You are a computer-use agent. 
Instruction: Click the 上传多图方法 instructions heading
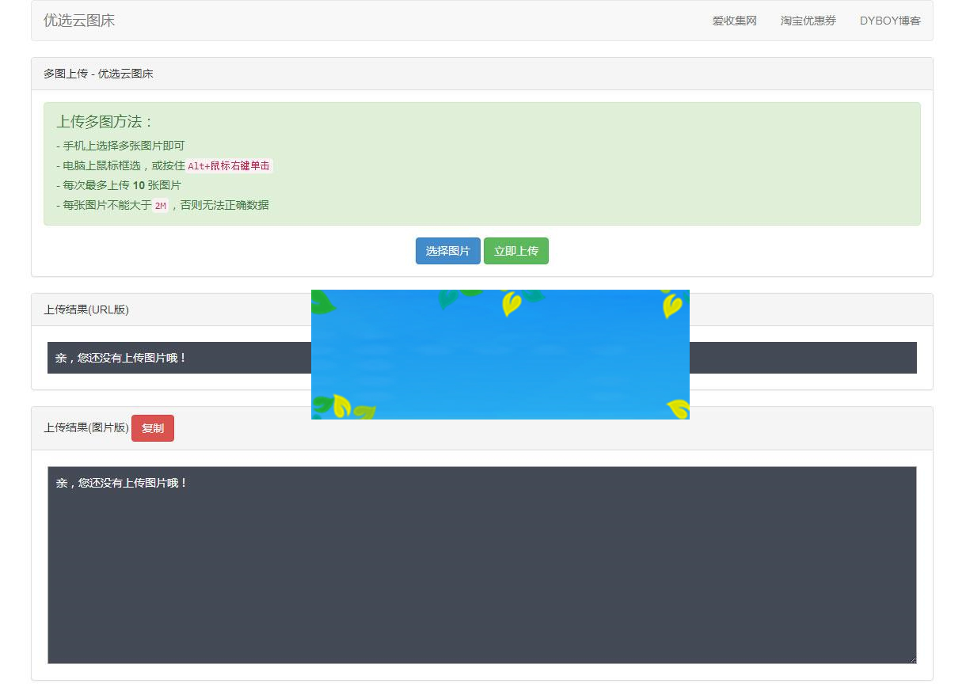(x=105, y=122)
